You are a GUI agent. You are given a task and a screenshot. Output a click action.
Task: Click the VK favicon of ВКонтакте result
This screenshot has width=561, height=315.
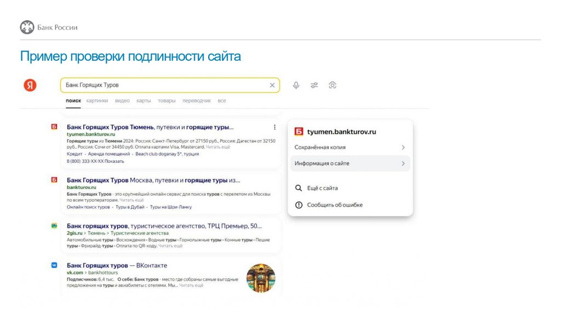(54, 265)
